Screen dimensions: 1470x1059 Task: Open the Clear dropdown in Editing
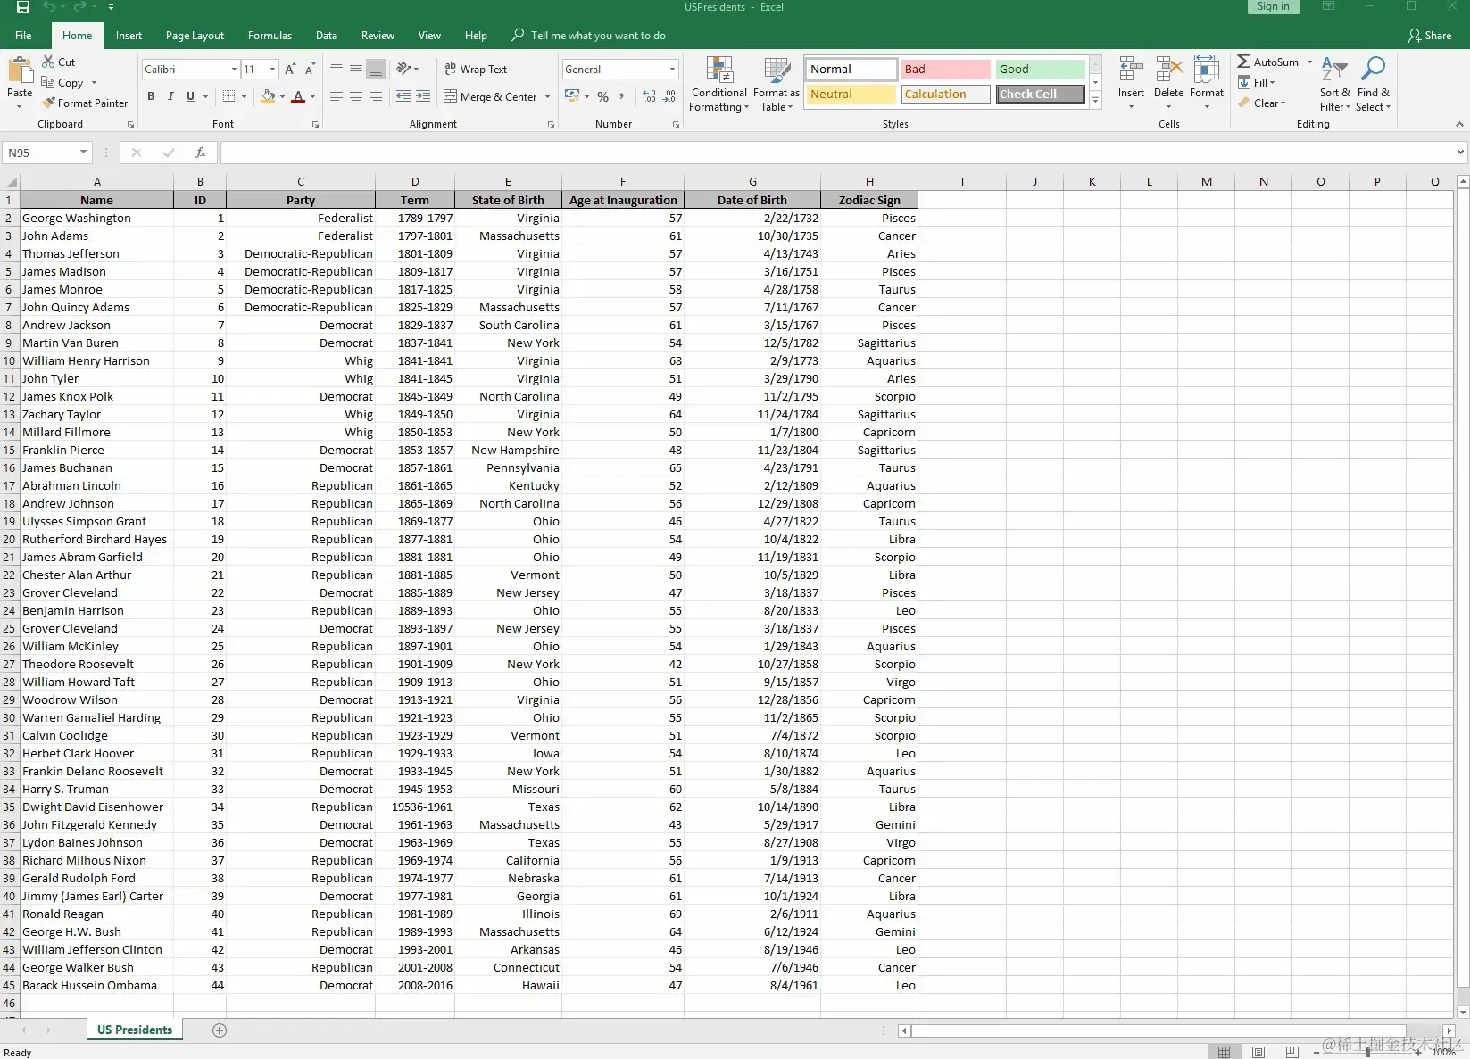tap(1262, 103)
